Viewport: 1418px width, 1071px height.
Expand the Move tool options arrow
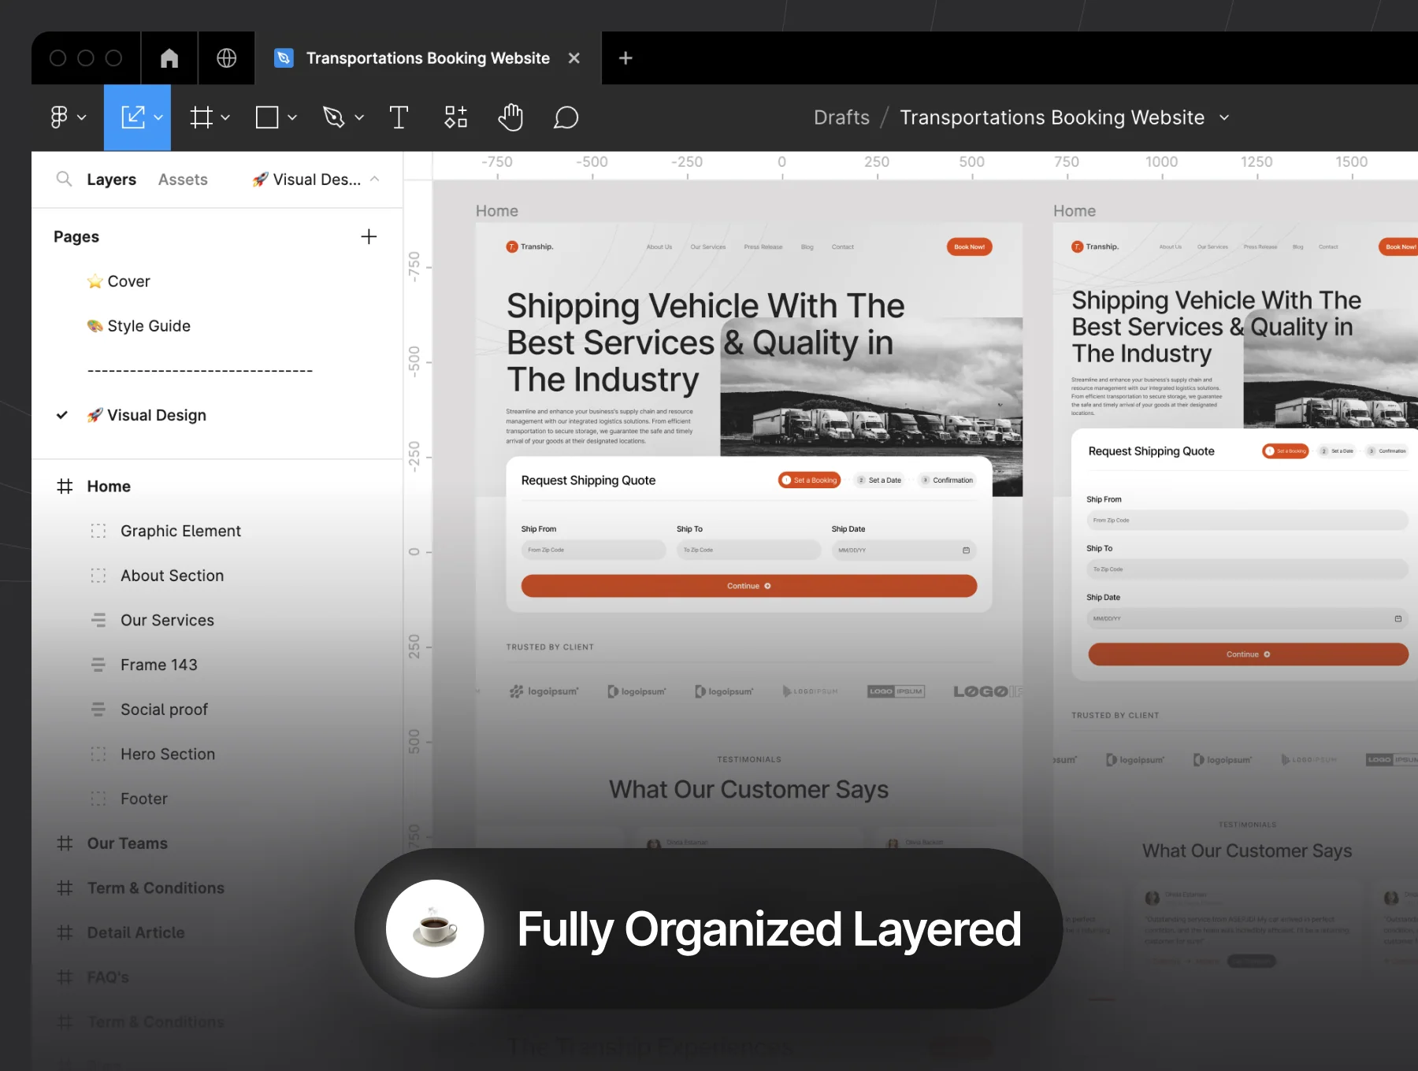point(158,117)
